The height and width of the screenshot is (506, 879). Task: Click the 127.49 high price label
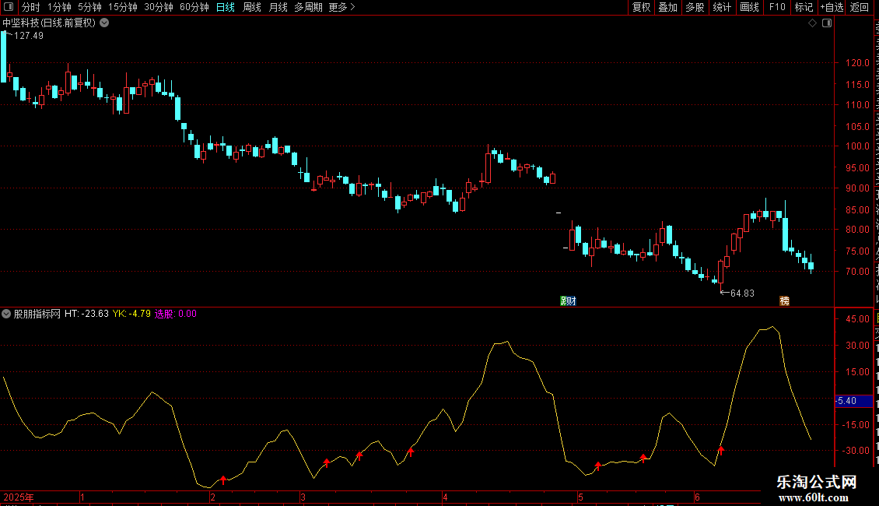pos(28,35)
